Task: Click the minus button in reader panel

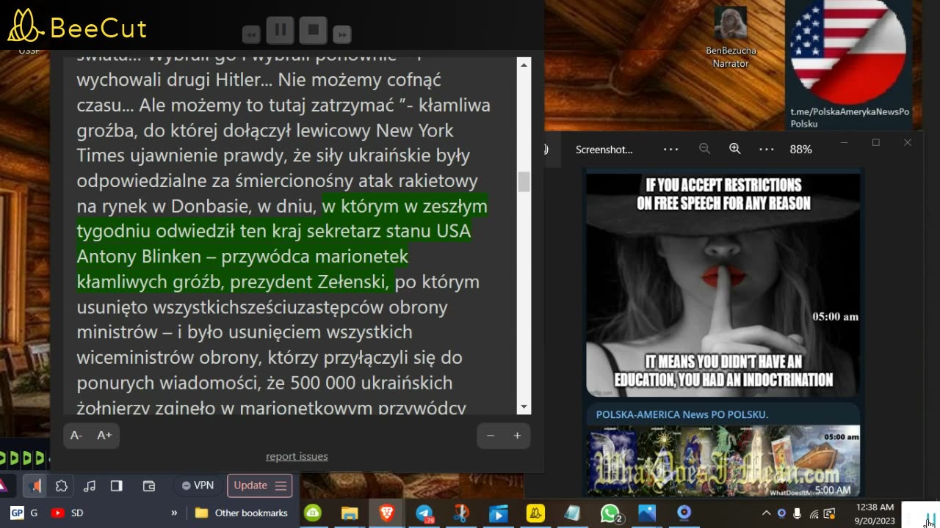Action: (x=491, y=436)
